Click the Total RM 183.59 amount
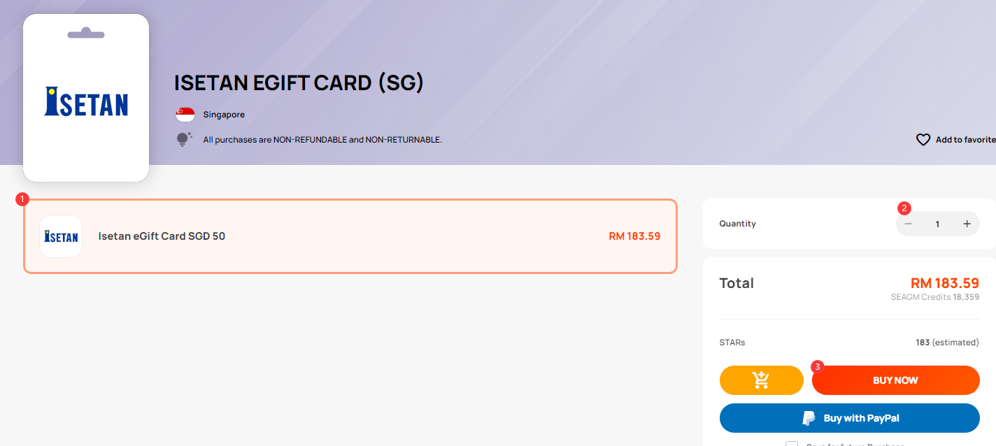The height and width of the screenshot is (446, 996). pos(944,283)
